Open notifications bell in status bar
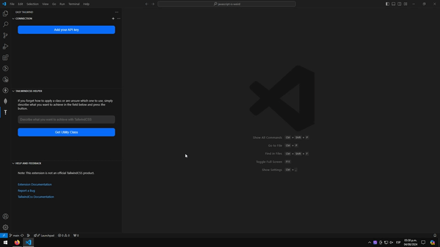The height and width of the screenshot is (247, 440). (x=435, y=236)
